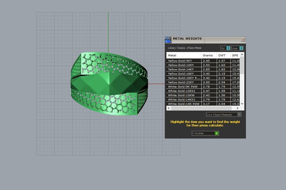Click the scroll up arrow in metal list
The width and height of the screenshot is (286, 190).
pos(242,54)
